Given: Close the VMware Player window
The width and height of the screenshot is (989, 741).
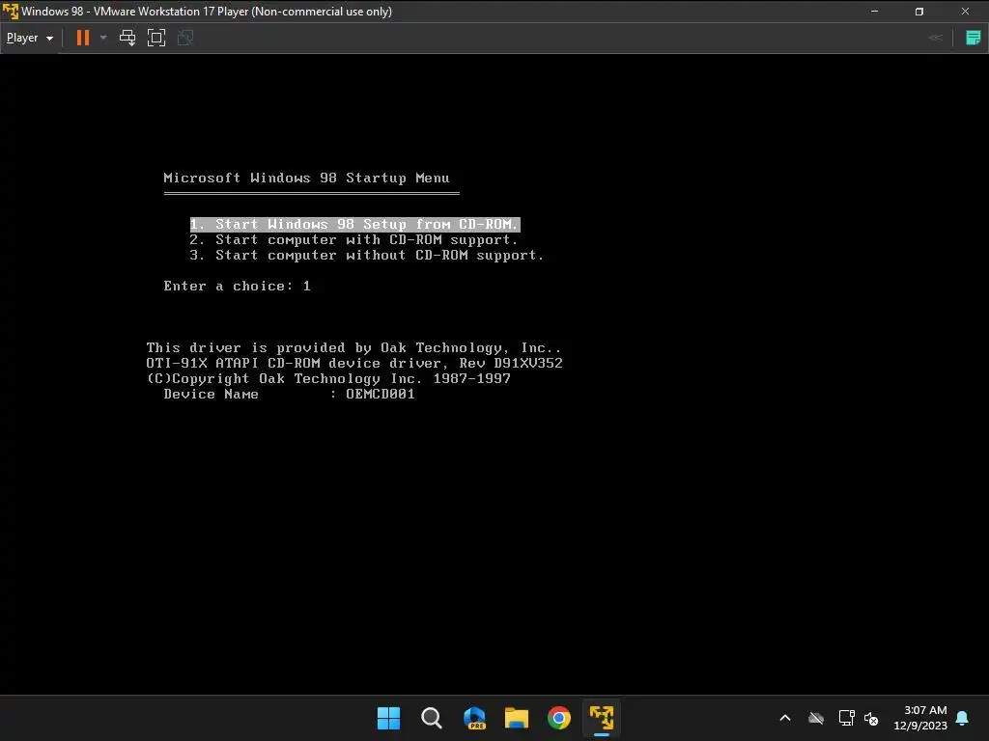Looking at the screenshot, I should pos(965,12).
